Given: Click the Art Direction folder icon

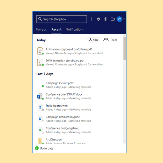Looking at the screenshot, I should [40, 141].
